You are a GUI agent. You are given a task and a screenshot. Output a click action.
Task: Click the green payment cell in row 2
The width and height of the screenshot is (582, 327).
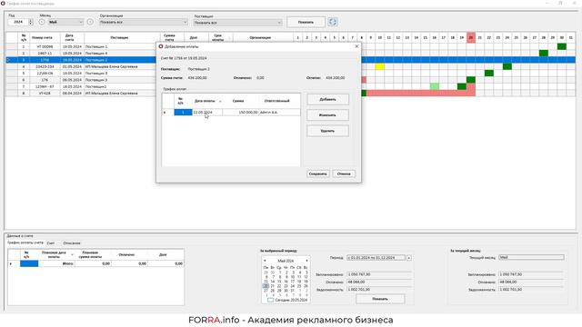pos(544,54)
